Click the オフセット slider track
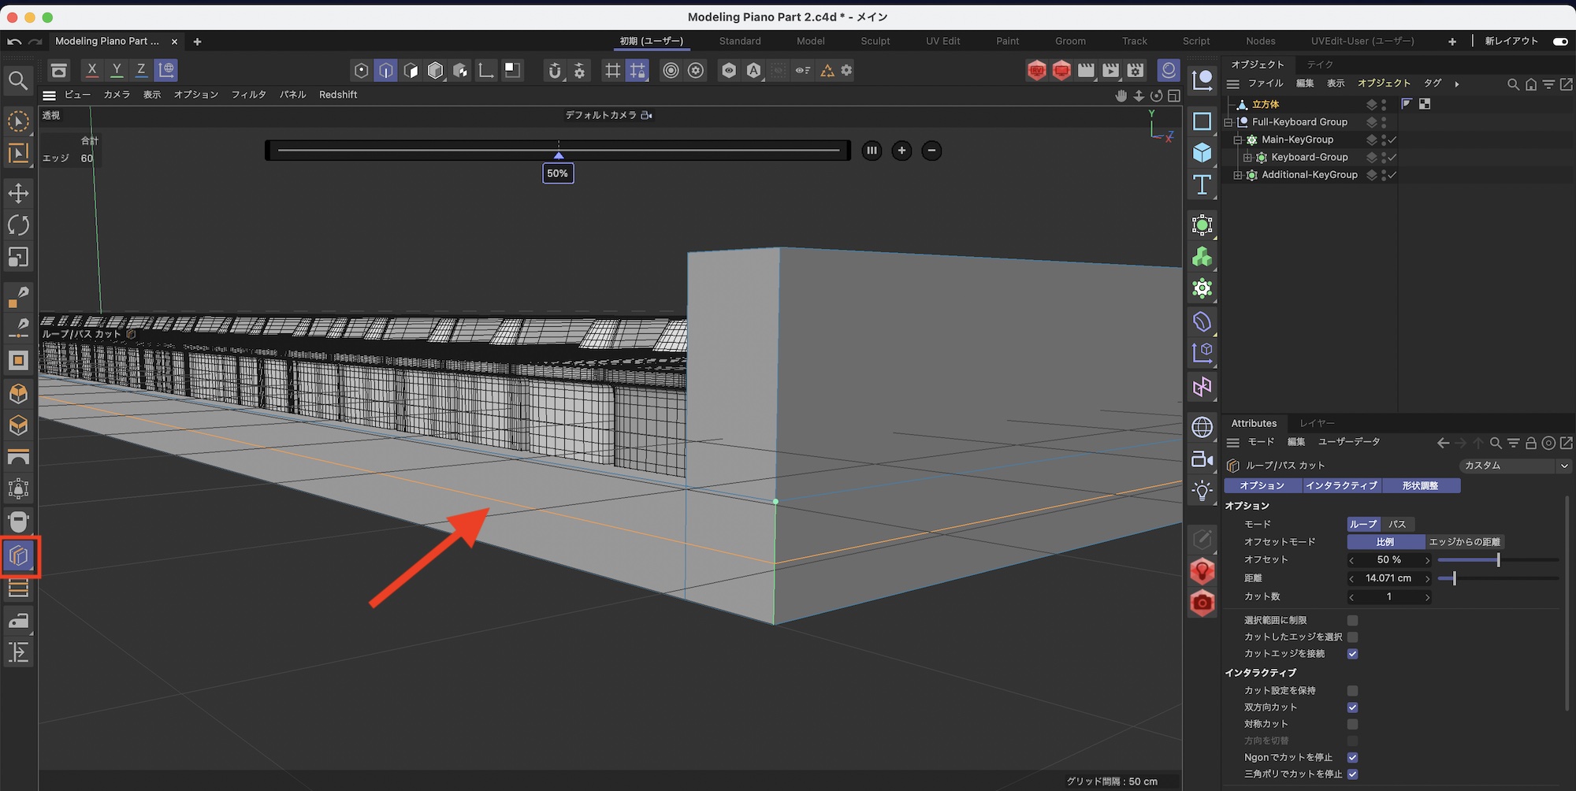Screen dimensions: 1576x791 click(1497, 560)
